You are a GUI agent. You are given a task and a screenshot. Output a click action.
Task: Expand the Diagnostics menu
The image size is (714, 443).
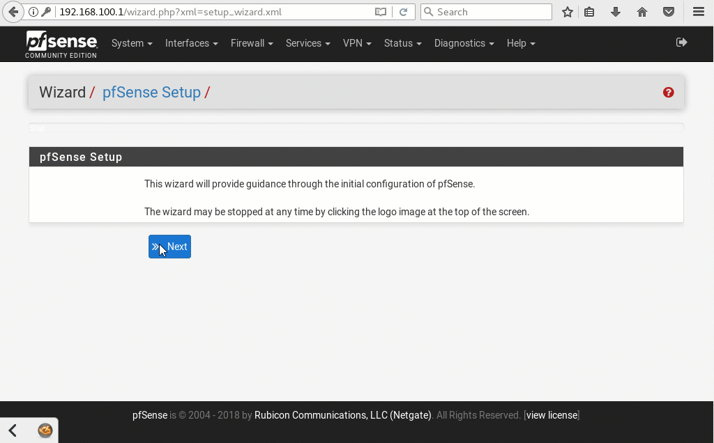(464, 43)
